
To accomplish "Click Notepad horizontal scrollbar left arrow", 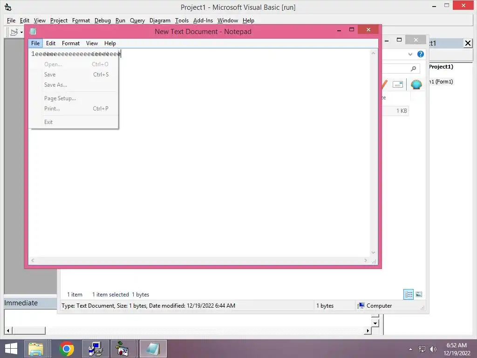I will click(33, 260).
